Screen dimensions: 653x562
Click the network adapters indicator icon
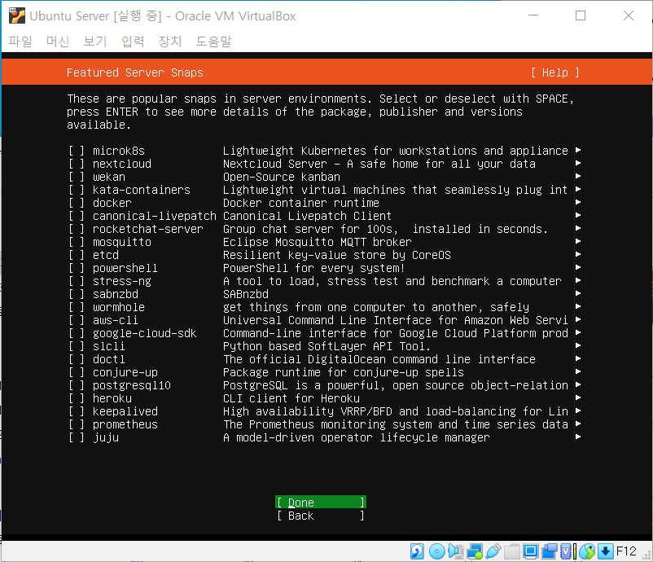[x=475, y=551]
